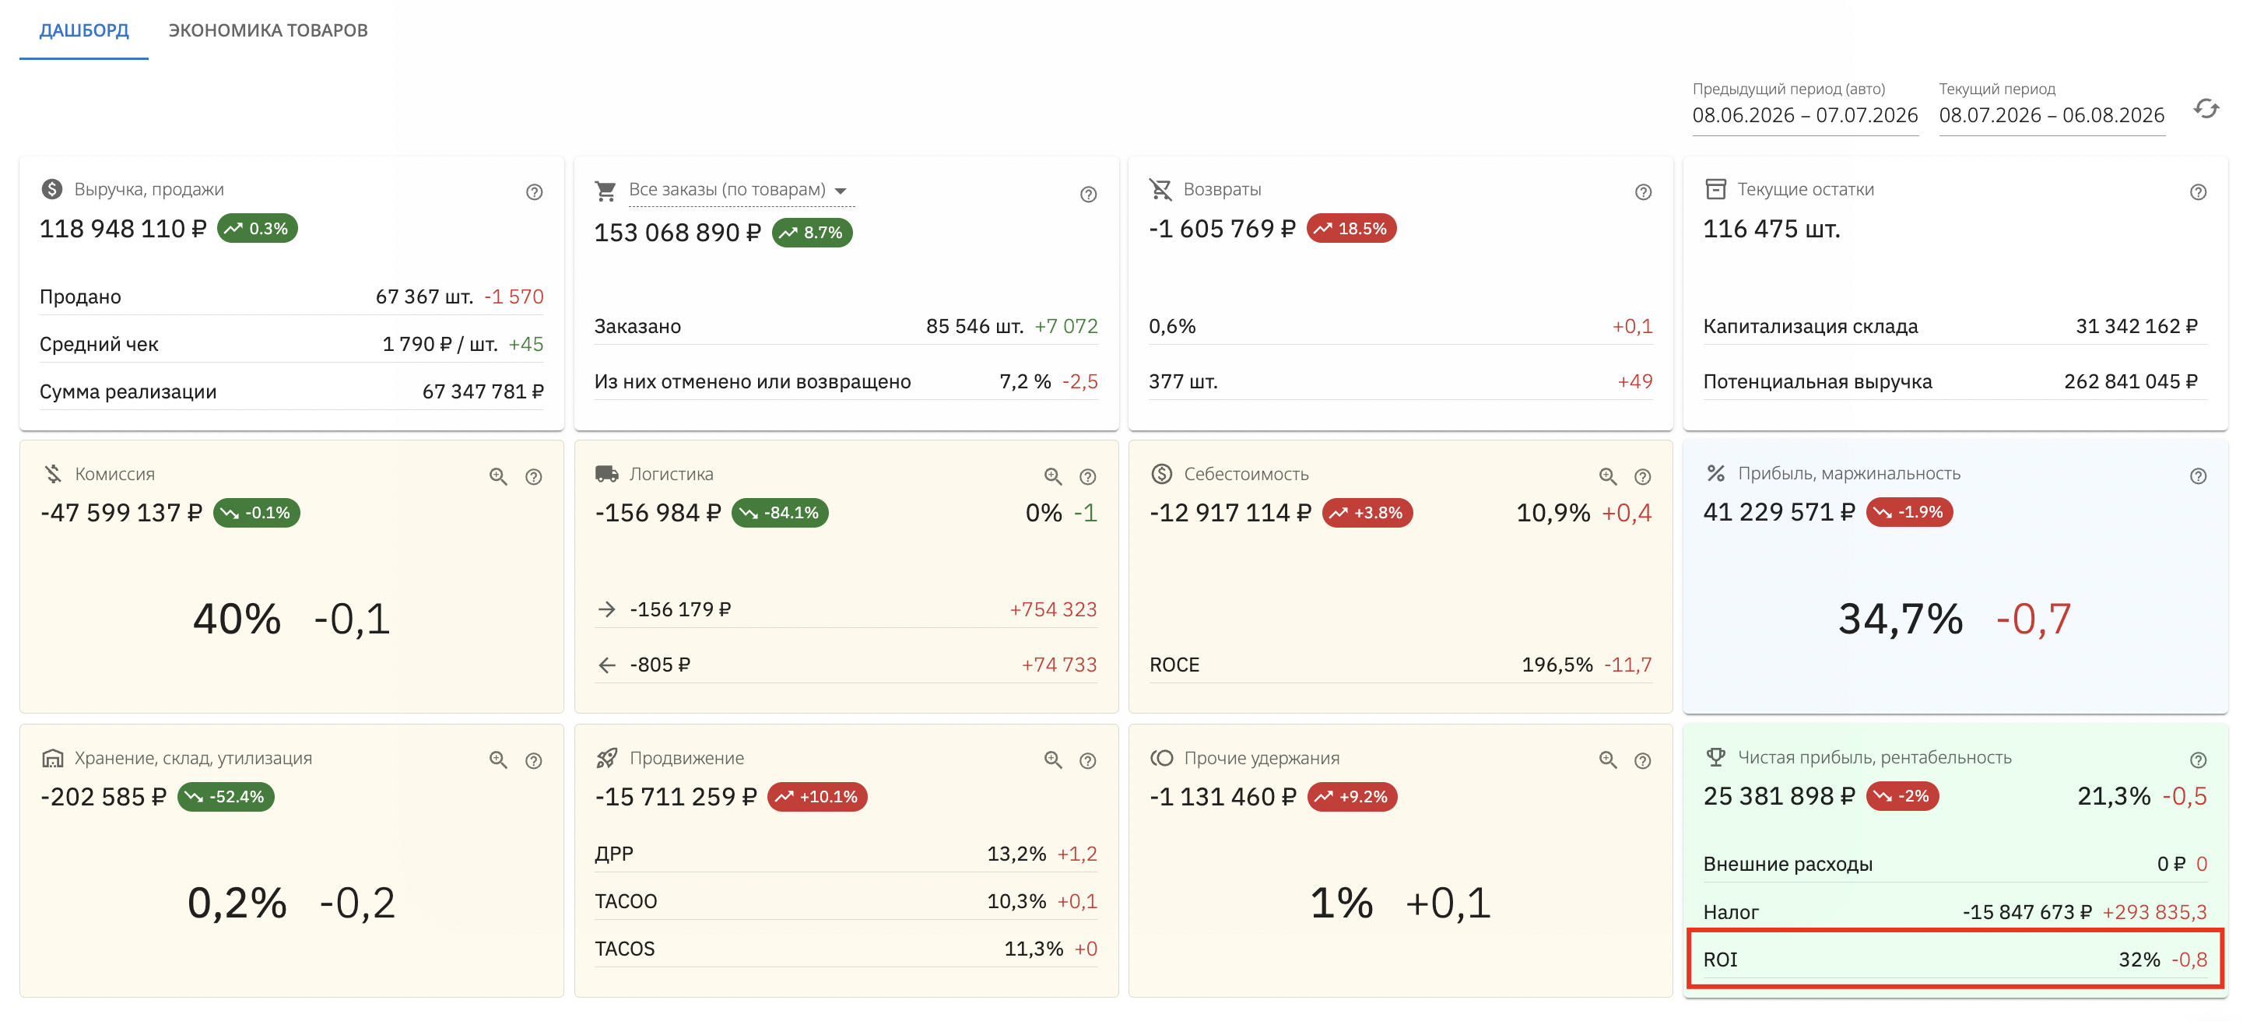Click the 0.3% revenue growth badge
Viewport: 2243px width, 1021px height.
(258, 228)
